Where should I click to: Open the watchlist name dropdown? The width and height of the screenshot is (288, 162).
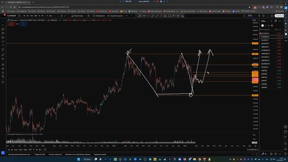pos(265,21)
